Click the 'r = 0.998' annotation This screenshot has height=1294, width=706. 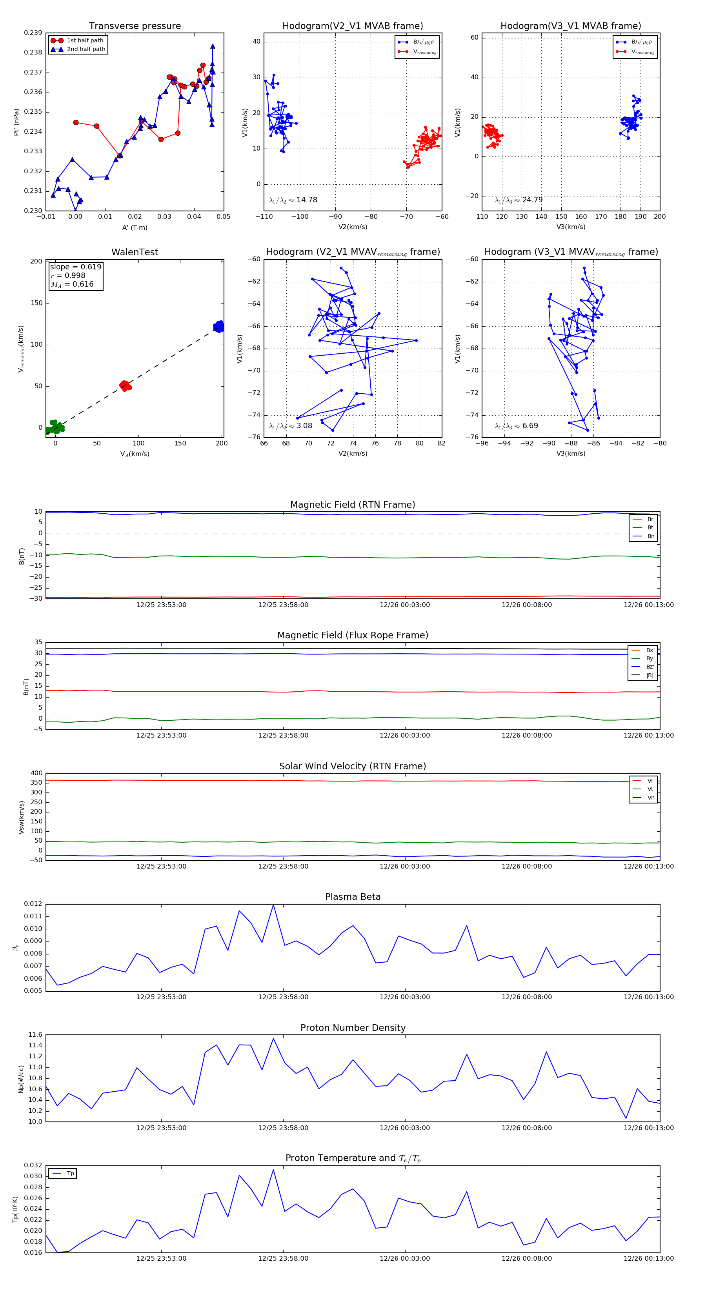pyautogui.click(x=68, y=275)
